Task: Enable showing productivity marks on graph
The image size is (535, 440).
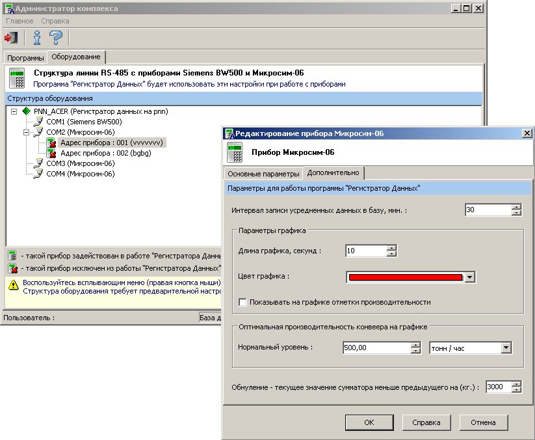Action: [x=243, y=302]
